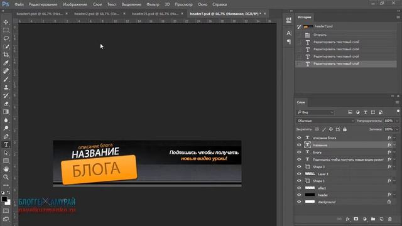
Task: Select the Crop tool
Action: click(x=6, y=55)
